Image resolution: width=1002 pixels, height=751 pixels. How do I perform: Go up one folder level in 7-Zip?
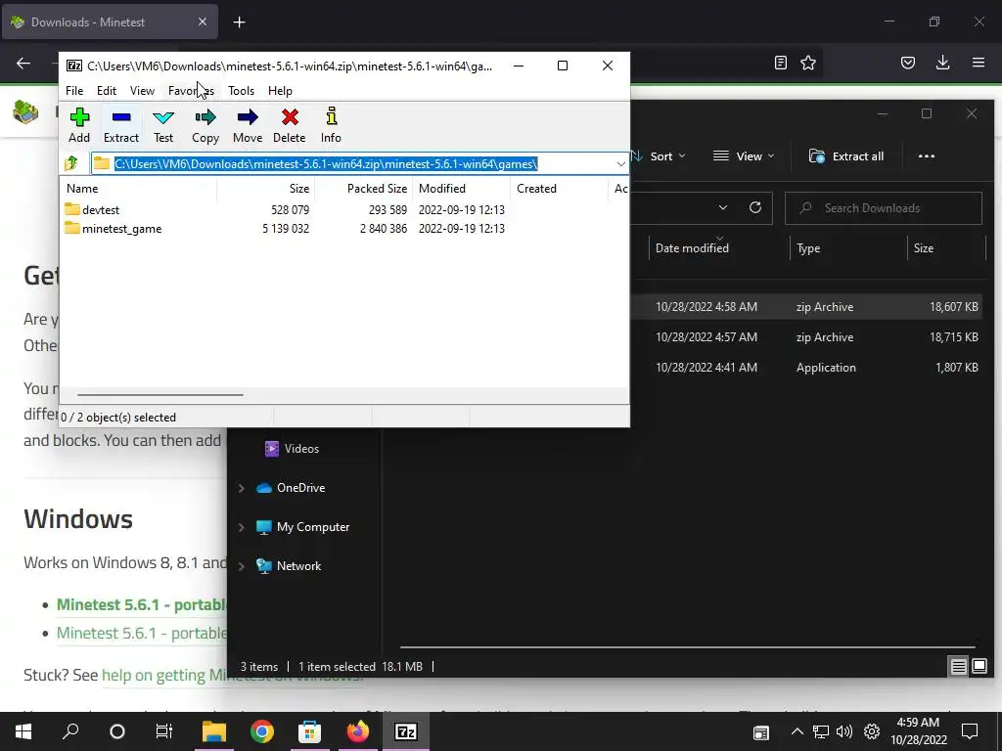[x=71, y=163]
